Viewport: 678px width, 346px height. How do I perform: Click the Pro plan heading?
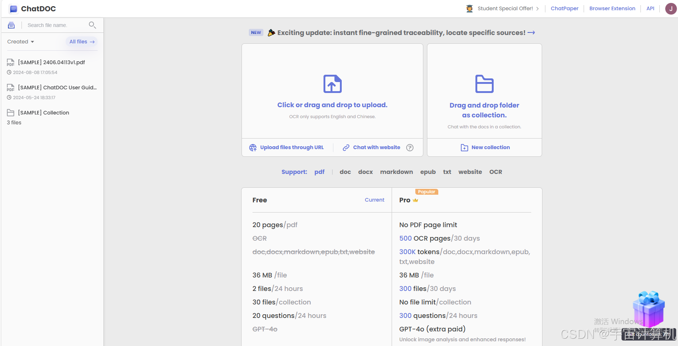tap(405, 200)
